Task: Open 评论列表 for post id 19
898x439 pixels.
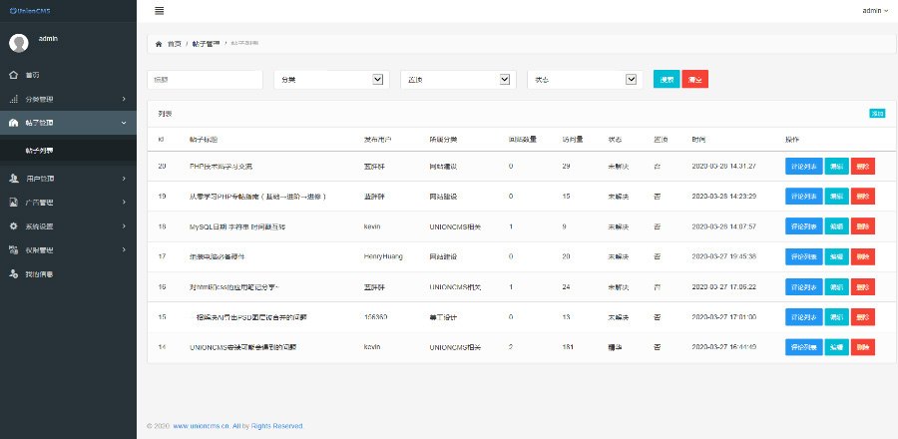Action: pos(804,197)
